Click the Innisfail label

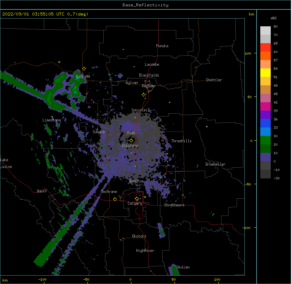point(140,110)
